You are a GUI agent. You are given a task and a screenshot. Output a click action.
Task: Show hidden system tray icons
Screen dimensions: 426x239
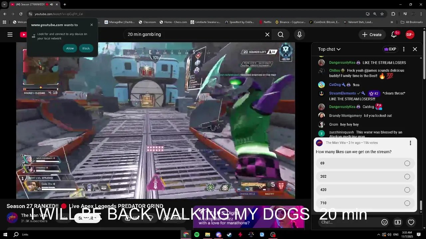click(x=379, y=235)
